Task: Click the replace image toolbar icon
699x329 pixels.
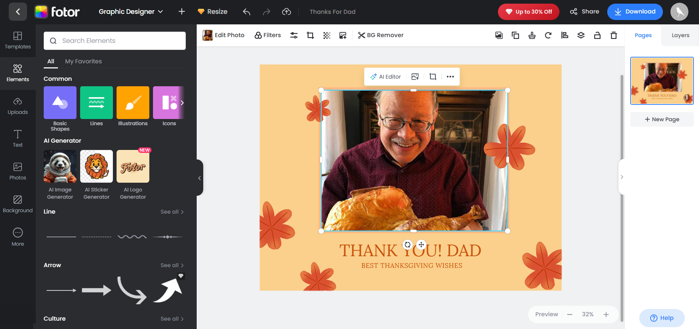Action: point(343,35)
